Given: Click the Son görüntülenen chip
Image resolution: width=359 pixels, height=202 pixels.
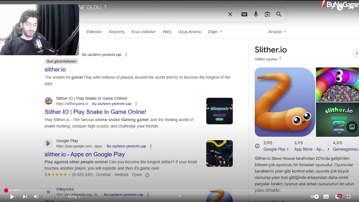Looking at the screenshot, I should pos(61,61).
